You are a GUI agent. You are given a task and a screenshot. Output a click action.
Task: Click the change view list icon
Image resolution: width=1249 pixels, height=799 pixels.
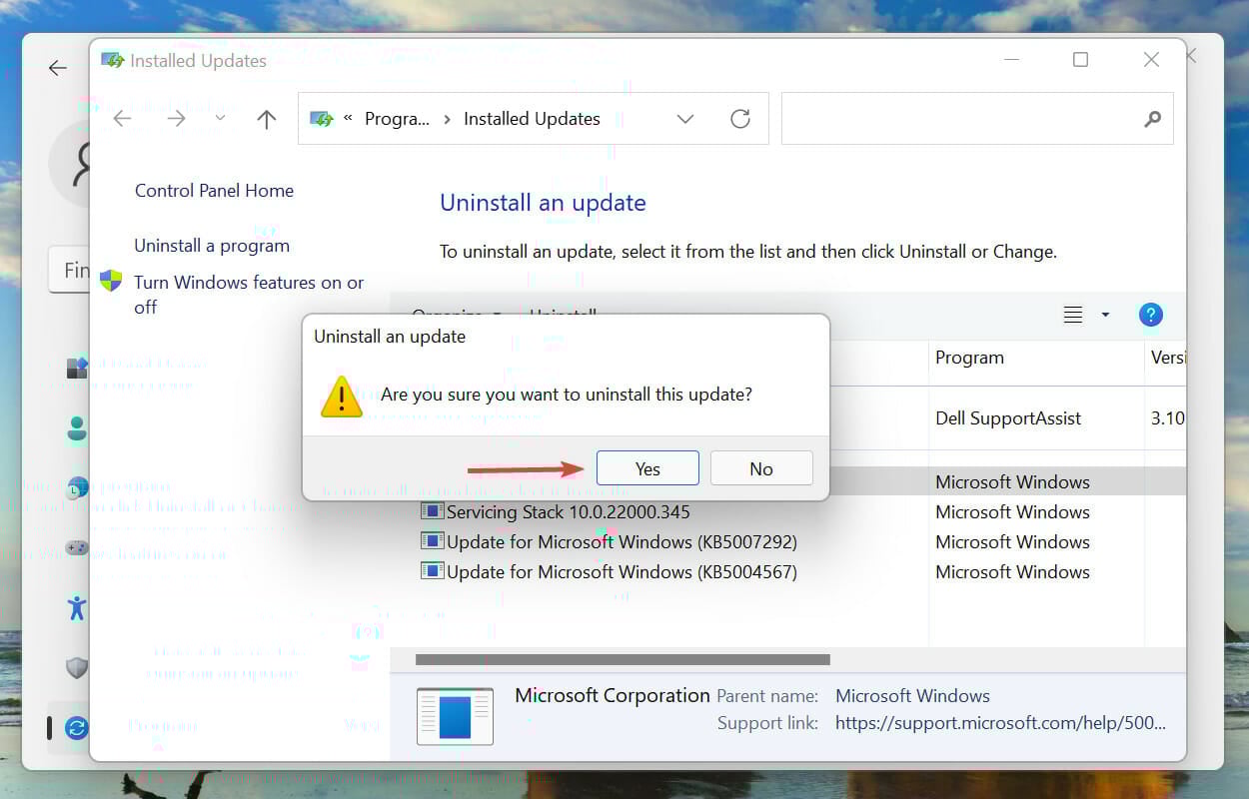click(x=1073, y=315)
